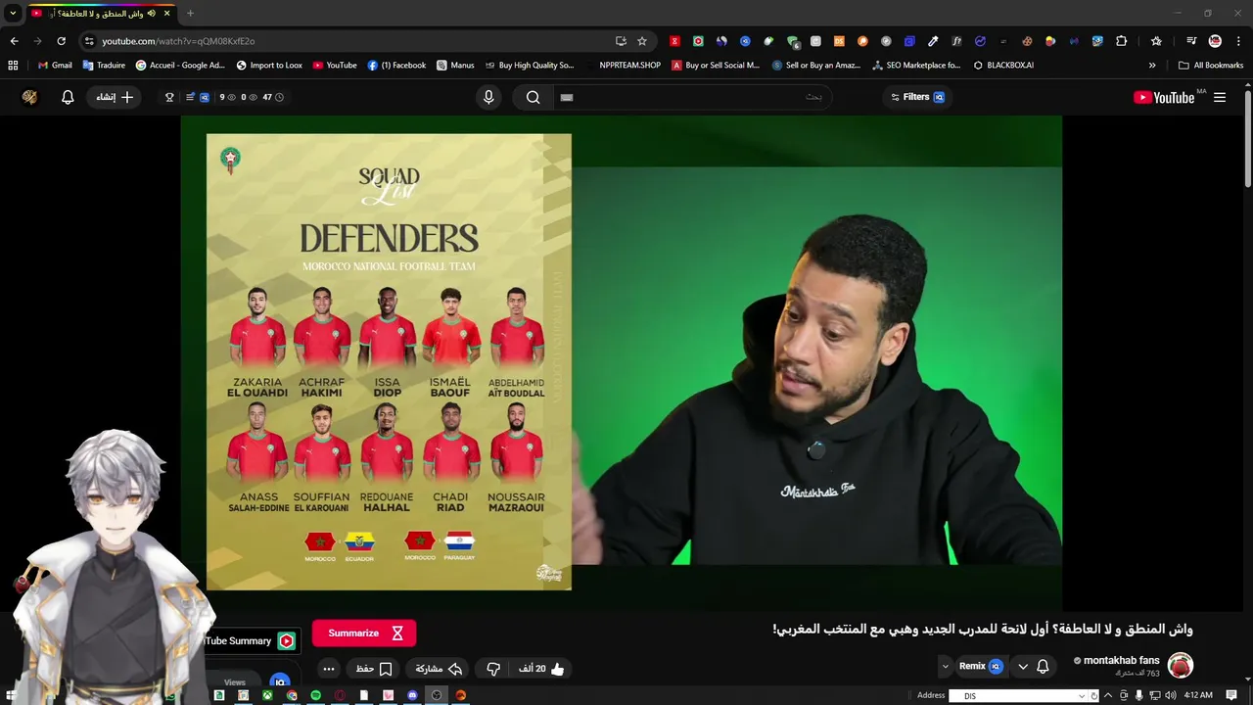
Task: Go to the YouTube home logo
Action: tap(1164, 97)
